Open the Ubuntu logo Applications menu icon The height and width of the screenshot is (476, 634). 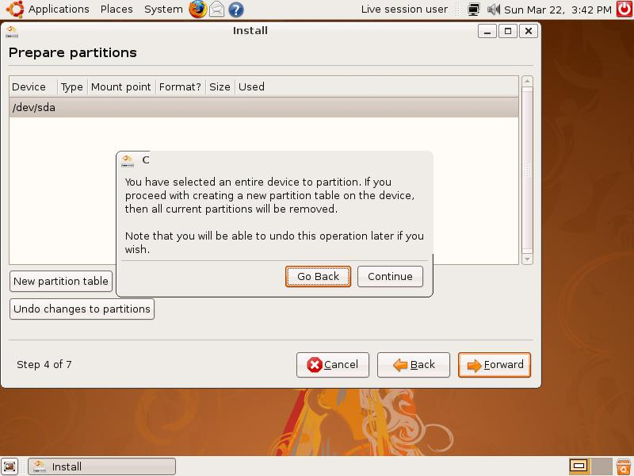tap(15, 9)
